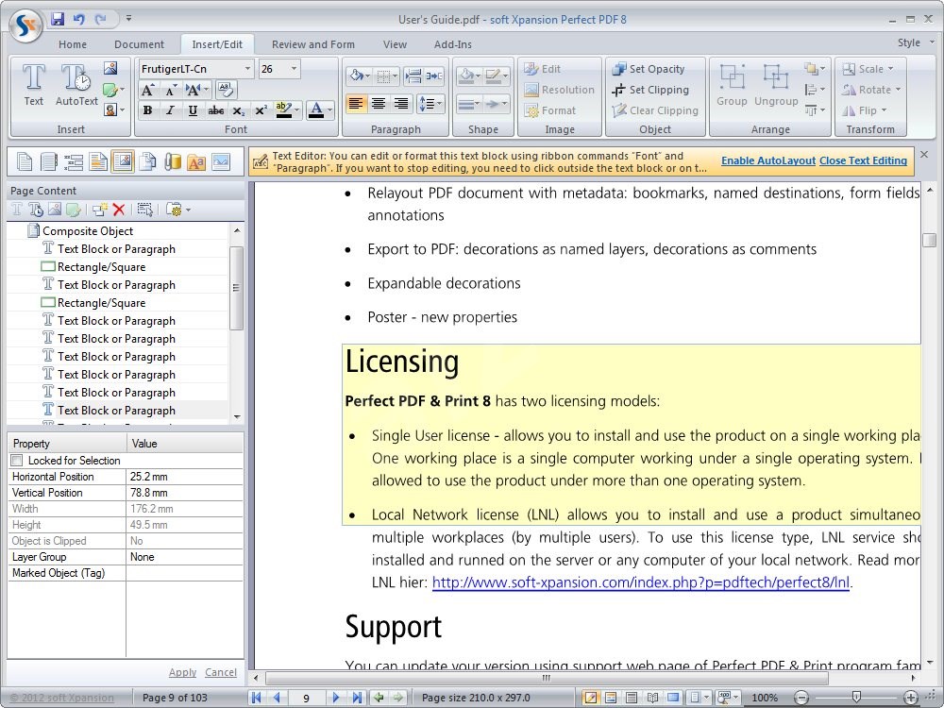This screenshot has height=708, width=944.
Task: Select the Insert/Edit ribbon tab
Action: tap(217, 44)
